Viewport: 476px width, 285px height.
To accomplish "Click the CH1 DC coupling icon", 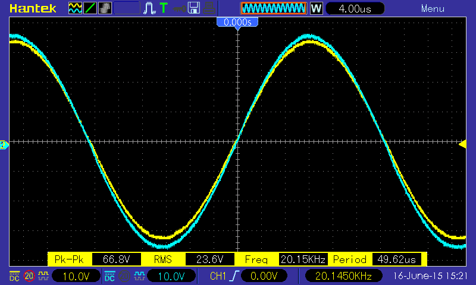I will 14,276.
